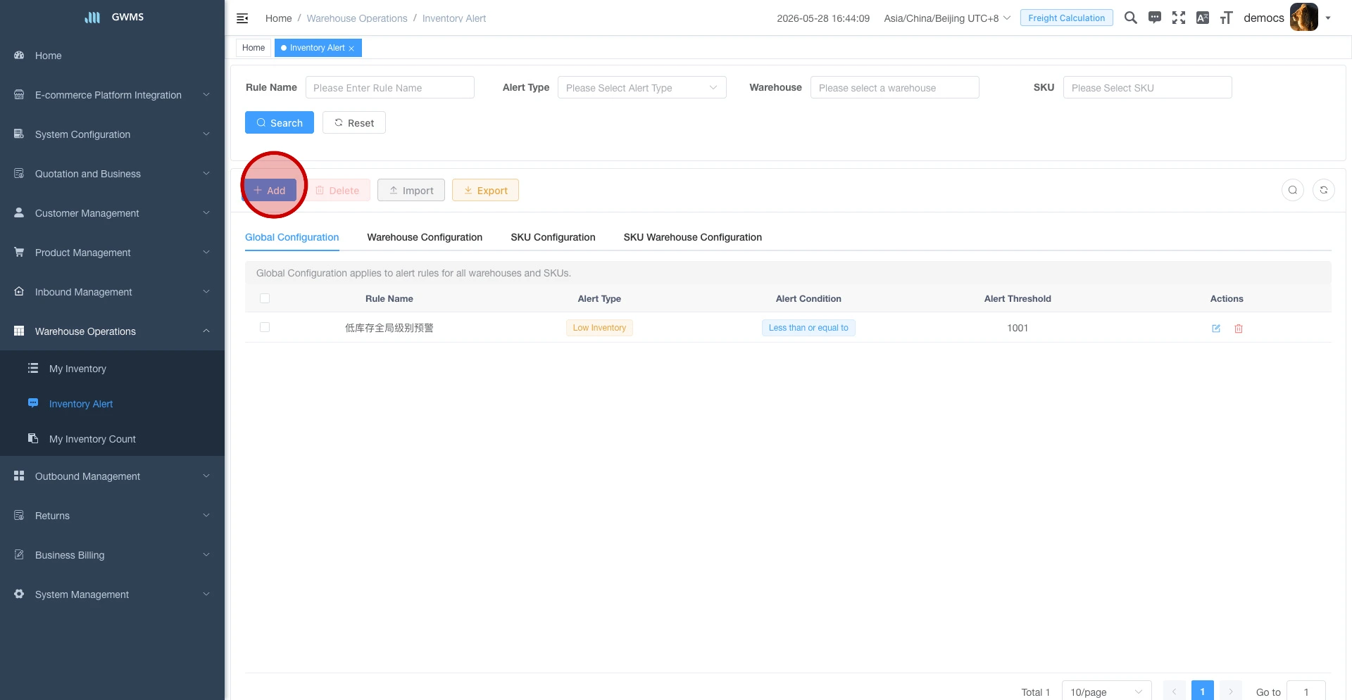Expand Outbound Management menu
The width and height of the screenshot is (1352, 700).
pyautogui.click(x=113, y=476)
